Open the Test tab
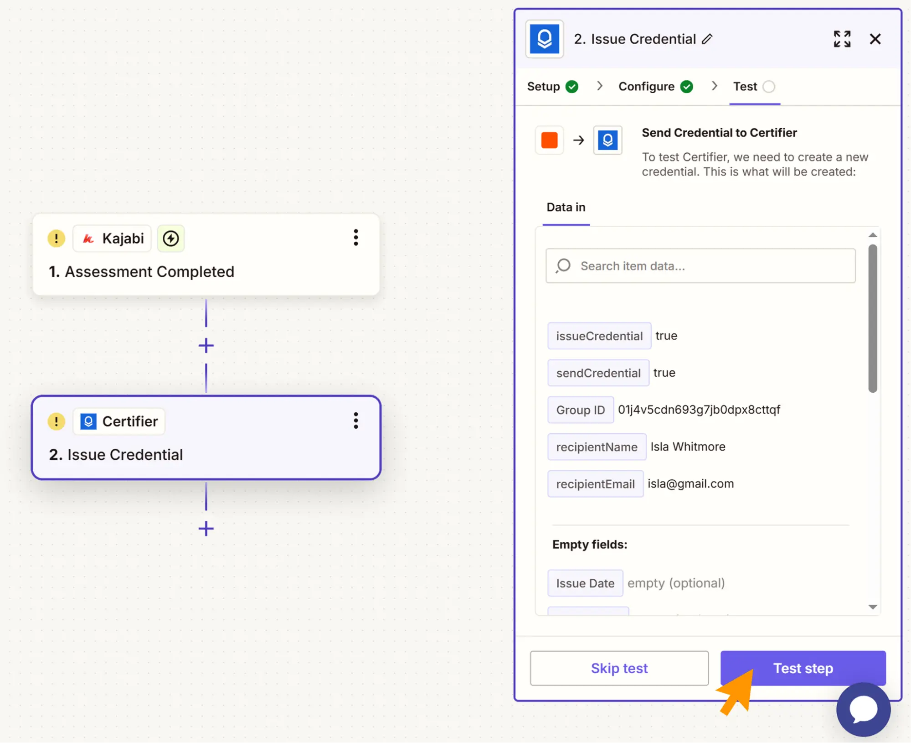This screenshot has width=911, height=743. pos(754,87)
